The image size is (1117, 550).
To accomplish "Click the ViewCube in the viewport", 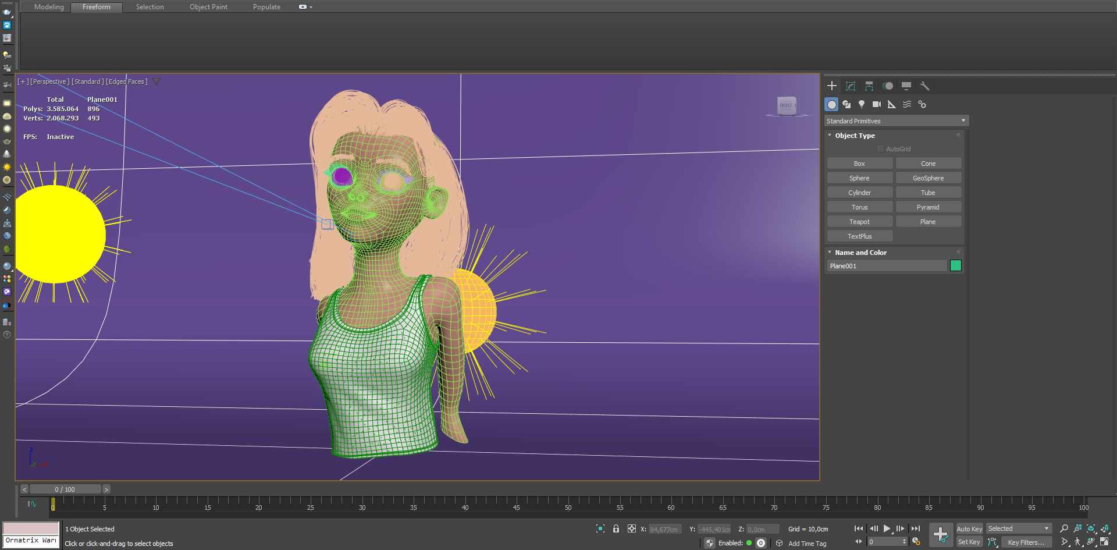I will [x=787, y=106].
